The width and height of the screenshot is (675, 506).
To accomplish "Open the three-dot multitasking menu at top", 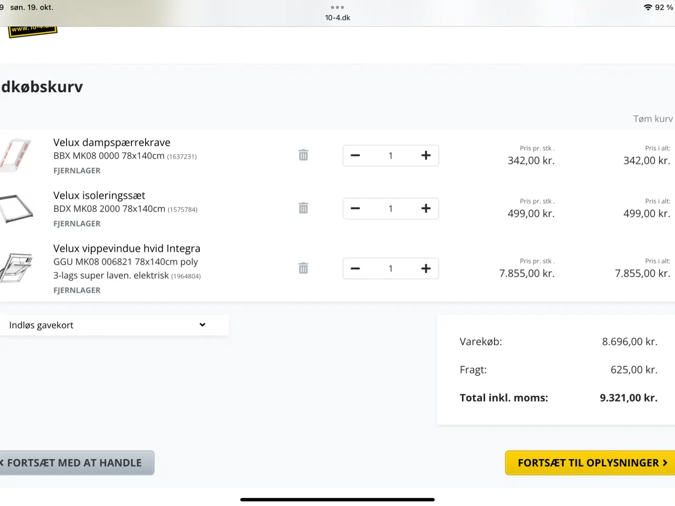I will pos(337,7).
